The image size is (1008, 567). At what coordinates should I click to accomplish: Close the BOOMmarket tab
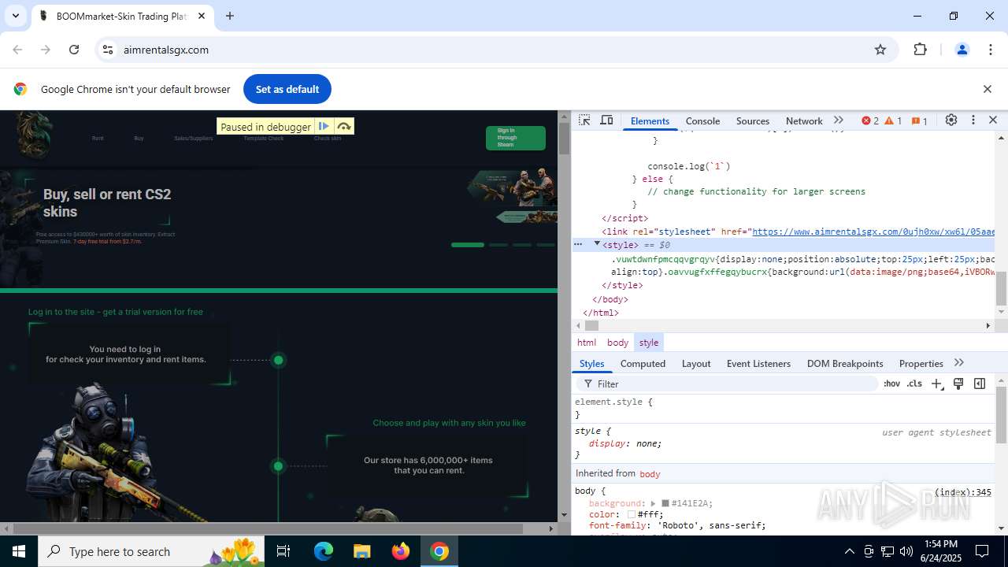coord(202,16)
